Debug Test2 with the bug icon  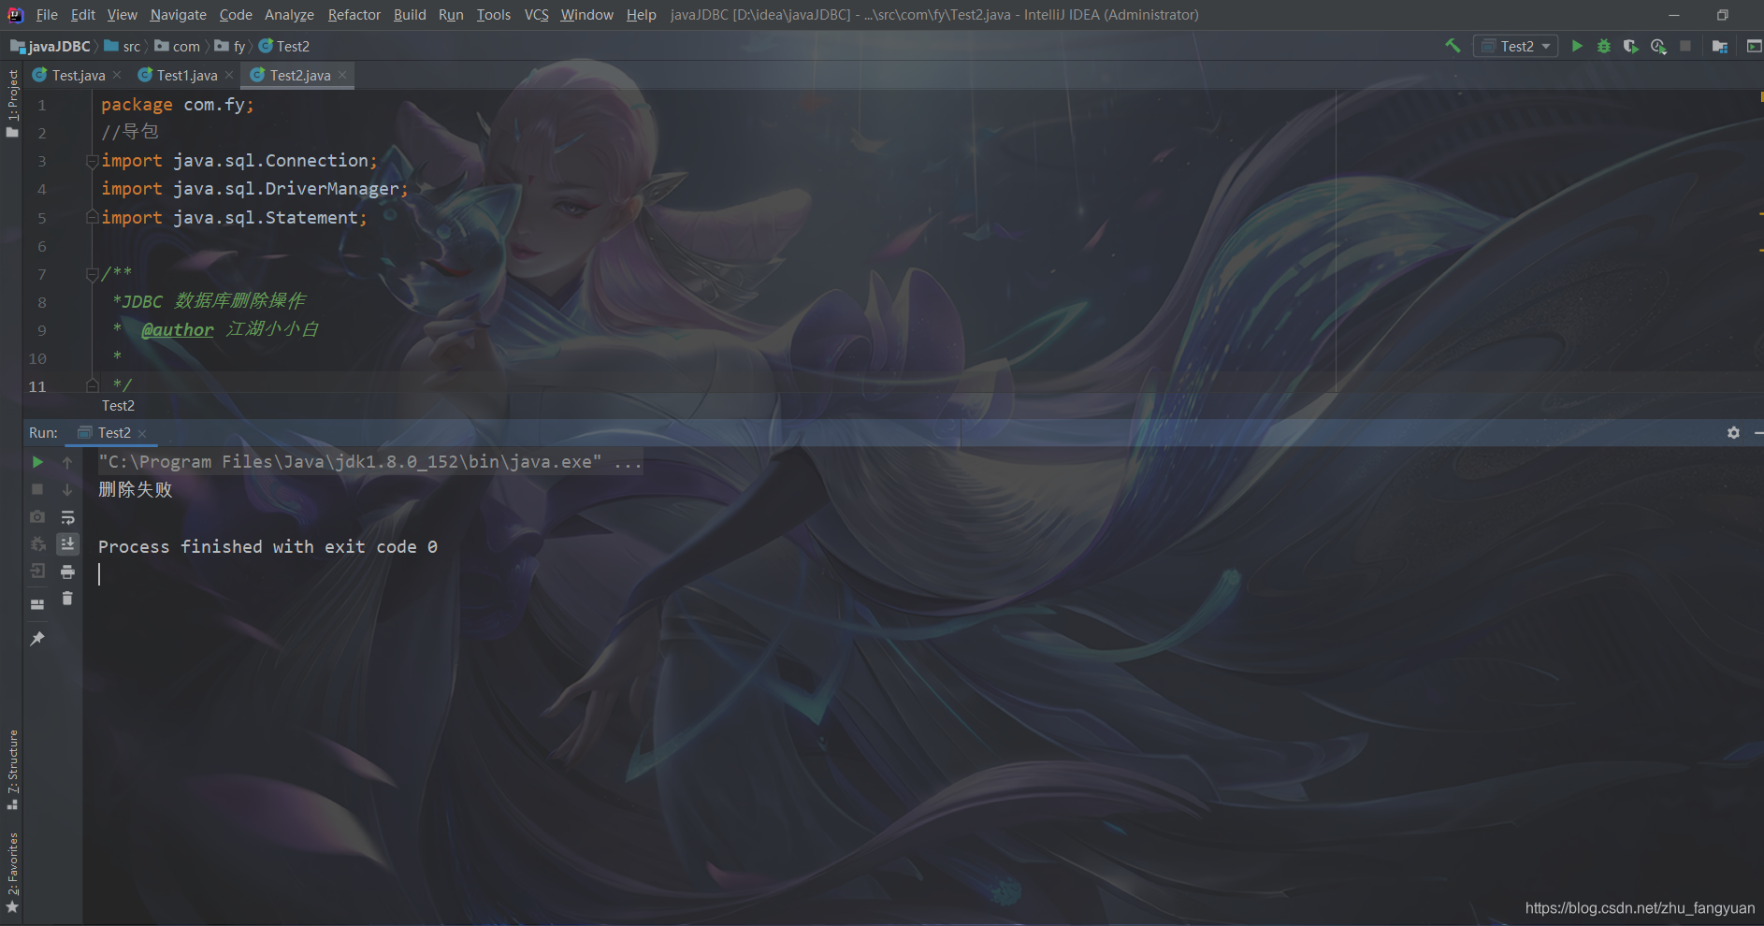pyautogui.click(x=1604, y=46)
